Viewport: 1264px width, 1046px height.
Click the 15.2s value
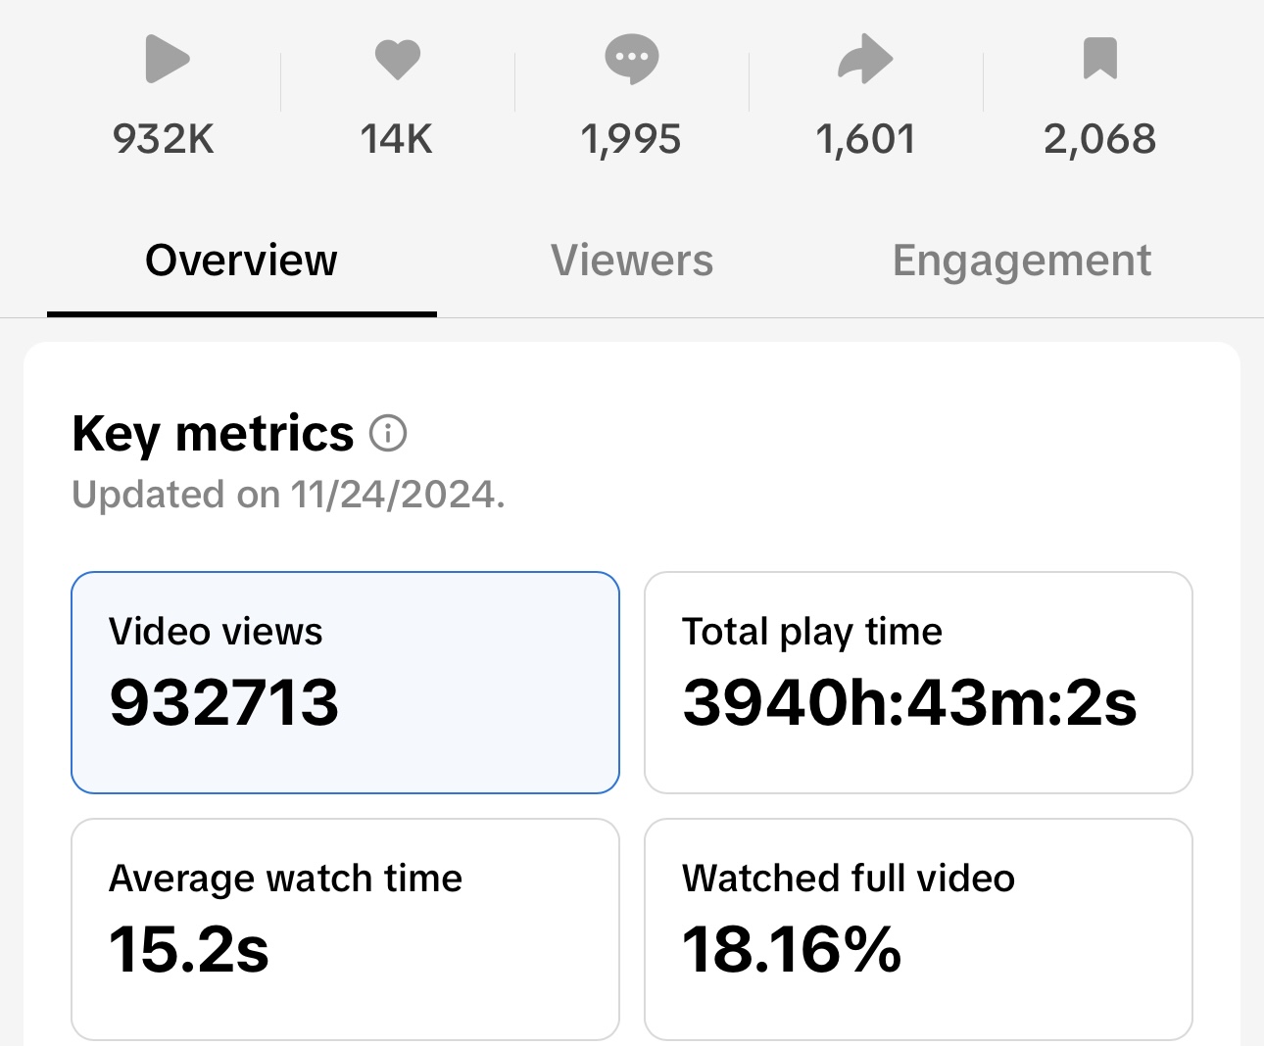point(189,950)
